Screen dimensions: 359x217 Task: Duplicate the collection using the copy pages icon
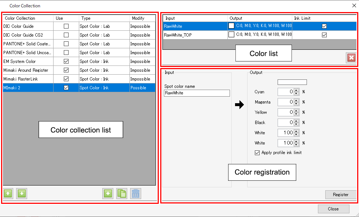pyautogui.click(x=122, y=194)
